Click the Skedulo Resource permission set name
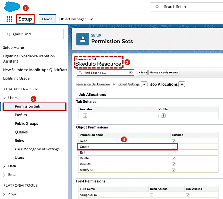This screenshot has height=199, width=223. [98, 64]
